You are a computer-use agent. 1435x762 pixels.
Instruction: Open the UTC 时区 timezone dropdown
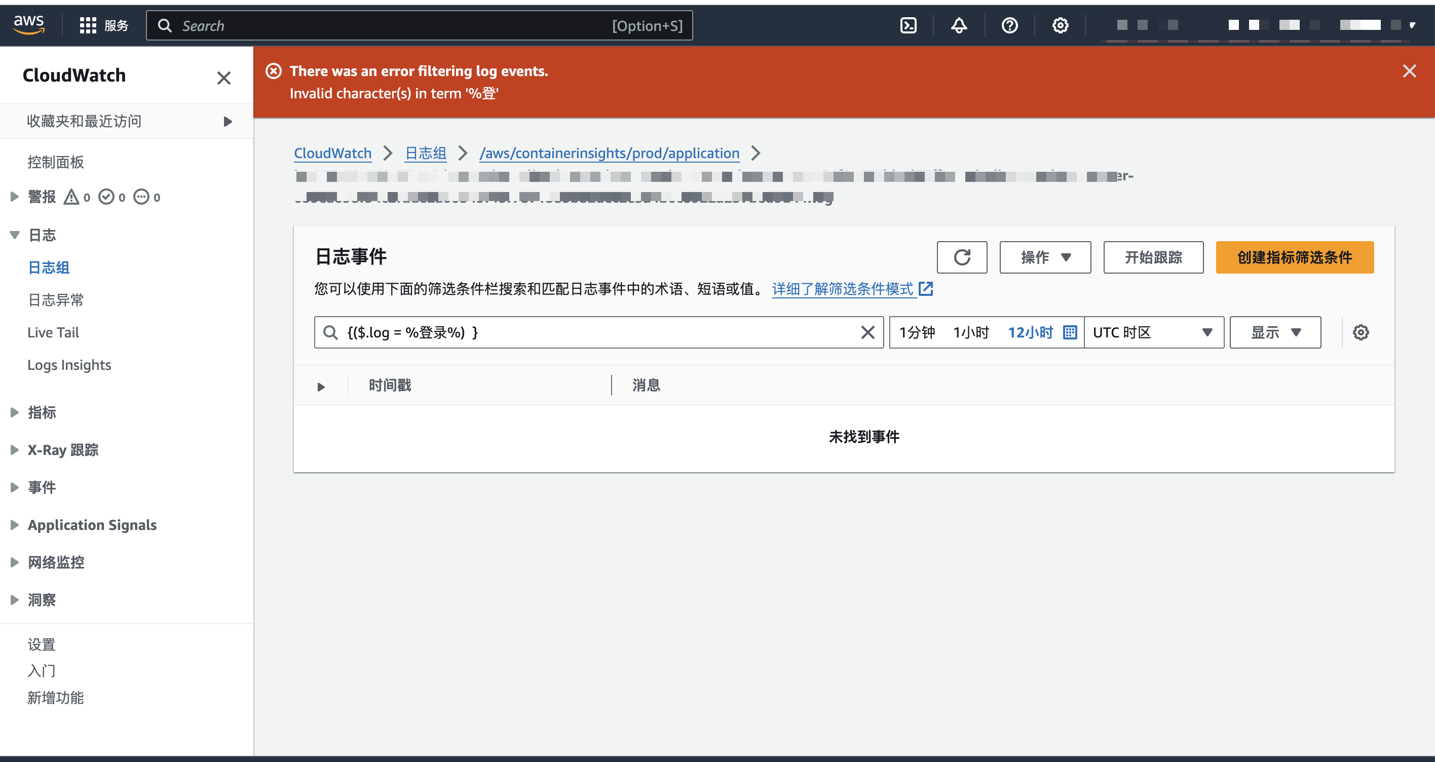pos(1154,332)
